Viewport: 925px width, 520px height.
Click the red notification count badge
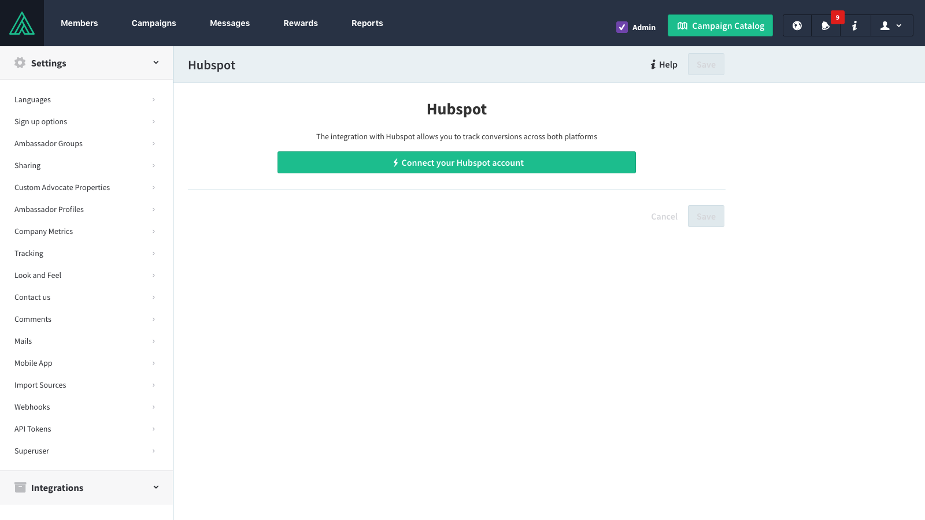pyautogui.click(x=837, y=17)
